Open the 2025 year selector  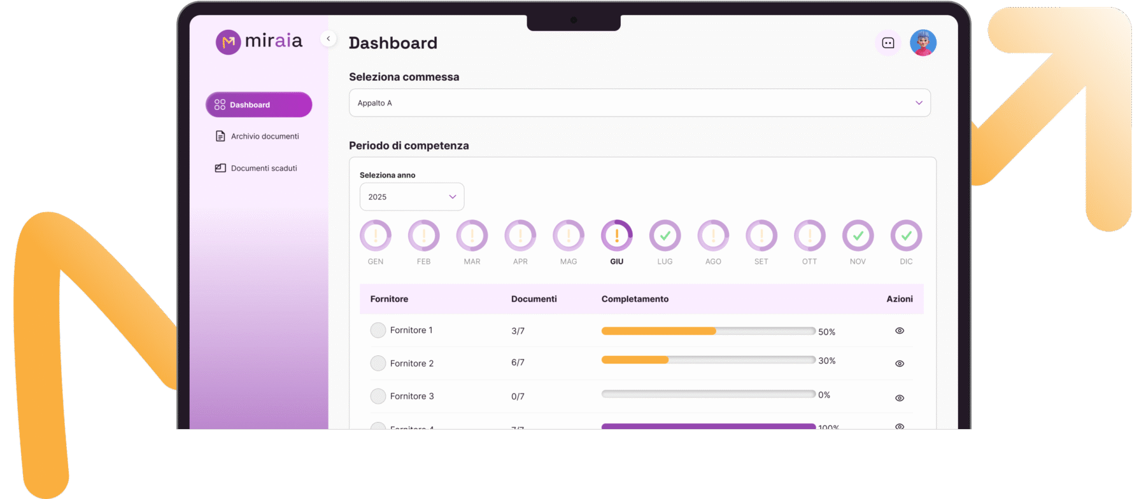(x=412, y=197)
